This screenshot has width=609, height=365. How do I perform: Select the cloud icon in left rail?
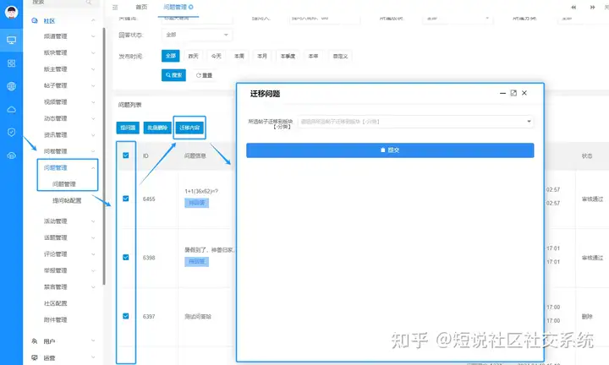click(x=11, y=110)
